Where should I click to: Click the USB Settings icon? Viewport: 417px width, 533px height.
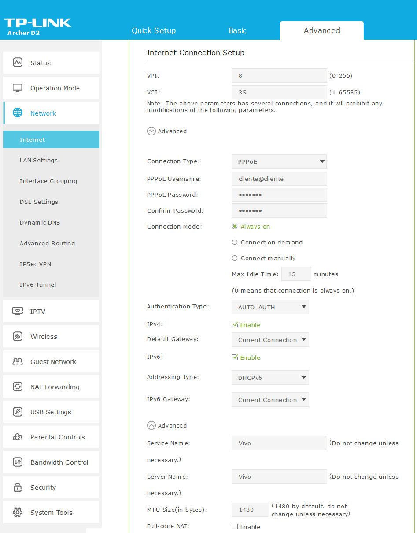[18, 412]
